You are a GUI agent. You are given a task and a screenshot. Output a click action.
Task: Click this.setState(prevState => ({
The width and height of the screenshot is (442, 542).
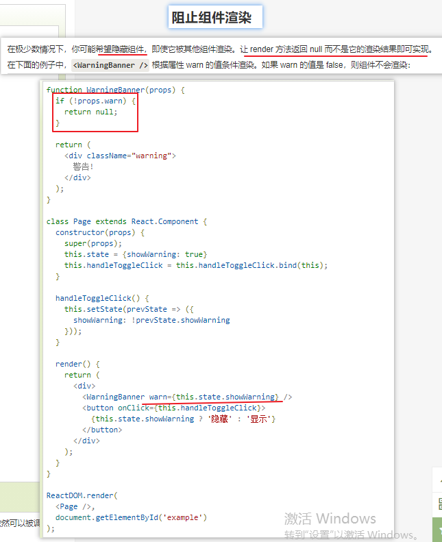coord(129,309)
